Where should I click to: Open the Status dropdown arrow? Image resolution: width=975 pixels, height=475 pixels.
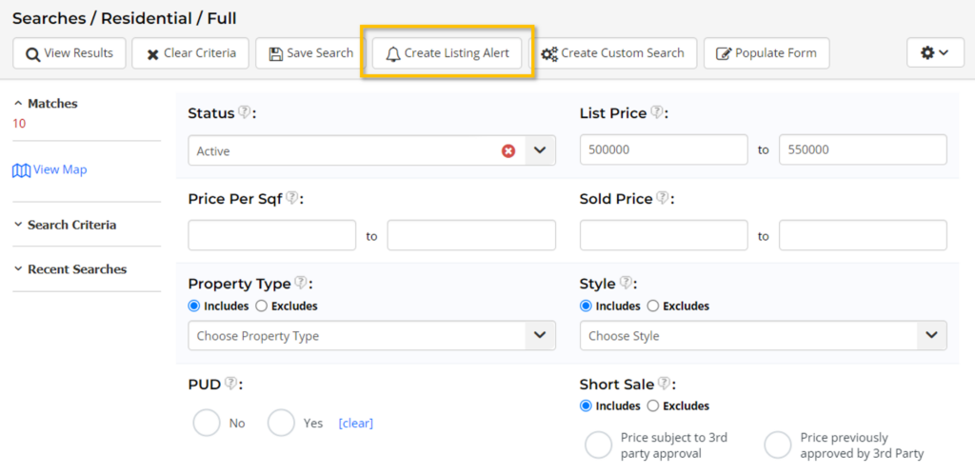tap(540, 150)
